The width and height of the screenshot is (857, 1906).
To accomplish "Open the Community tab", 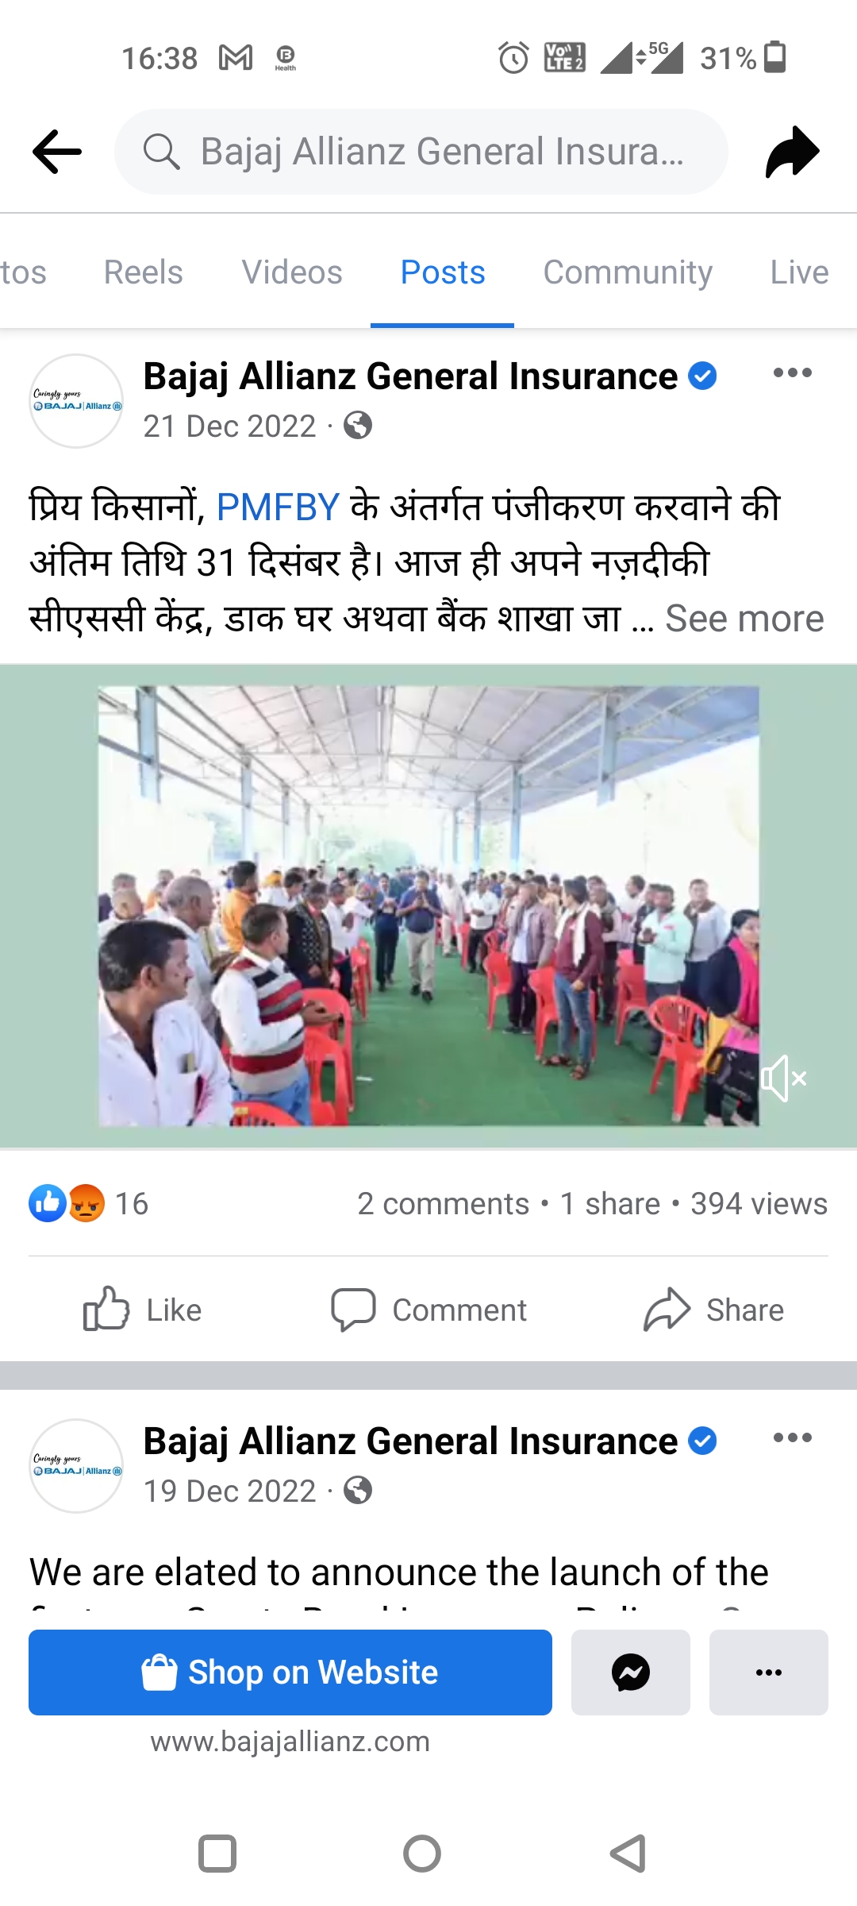I will (628, 272).
